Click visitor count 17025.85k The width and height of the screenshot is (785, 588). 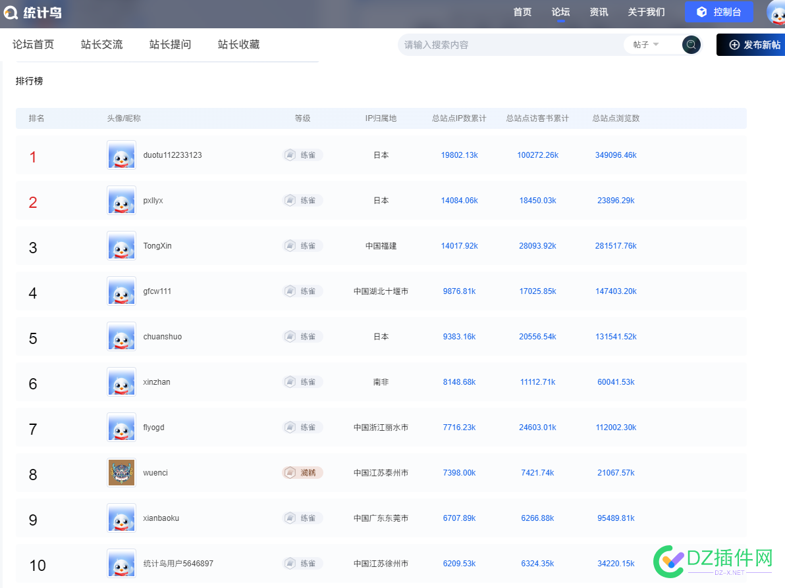537,291
